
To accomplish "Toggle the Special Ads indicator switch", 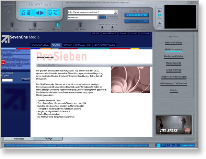I will pos(35,25).
